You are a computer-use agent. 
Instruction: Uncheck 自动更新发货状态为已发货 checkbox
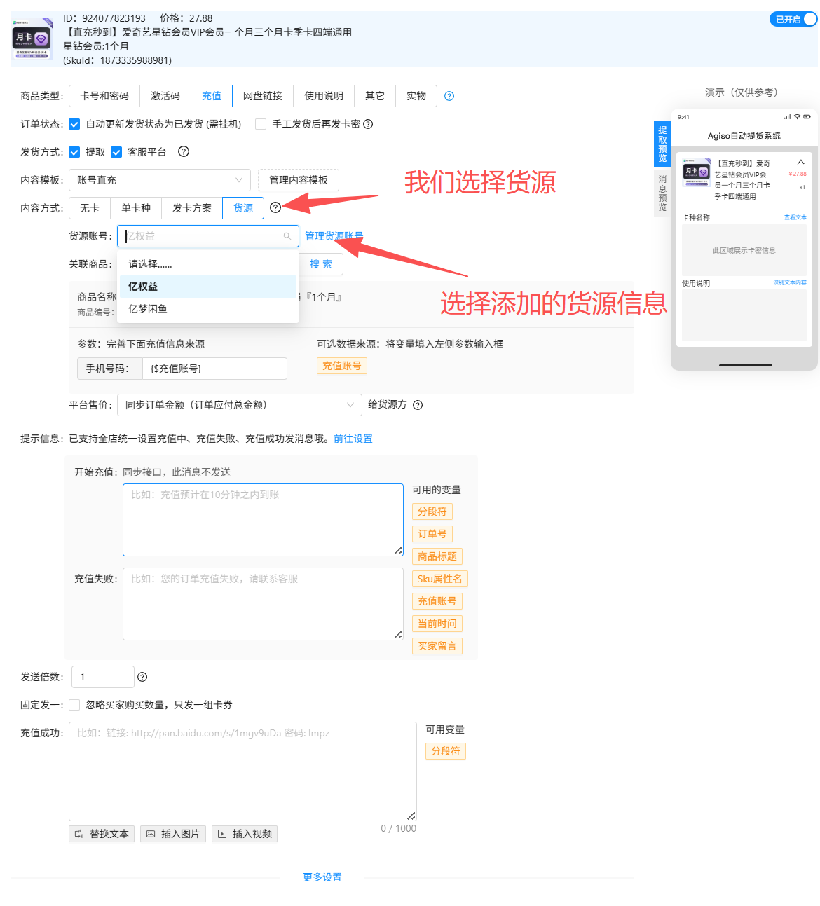[74, 124]
